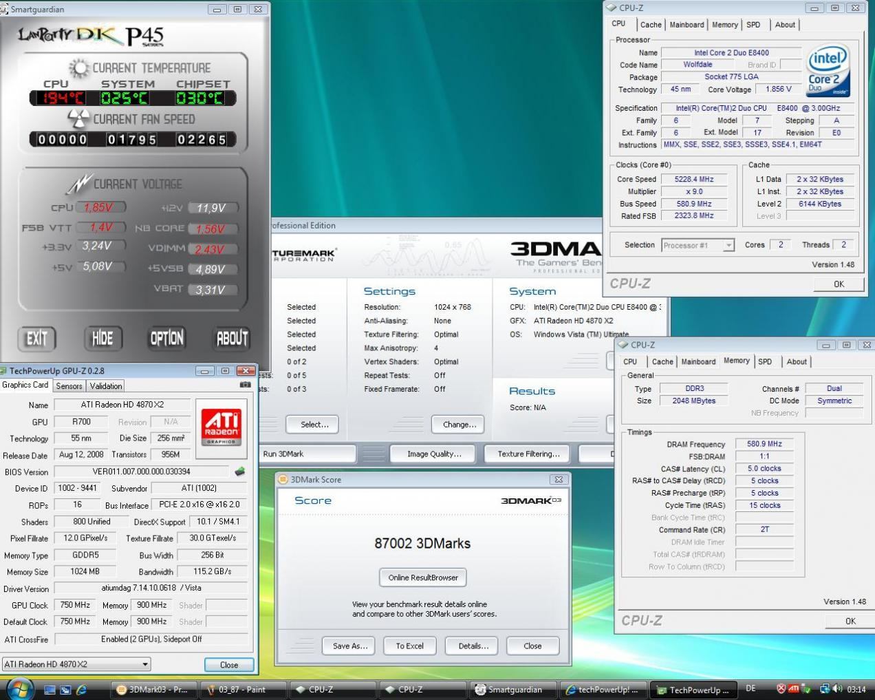The width and height of the screenshot is (875, 700).
Task: Click the top CPU-Z title bar icon
Action: [x=612, y=8]
